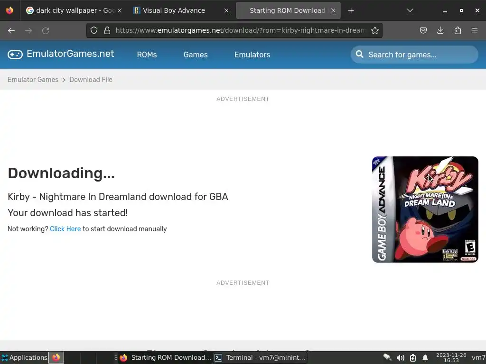Close the dark city wallpaper tab

[120, 10]
